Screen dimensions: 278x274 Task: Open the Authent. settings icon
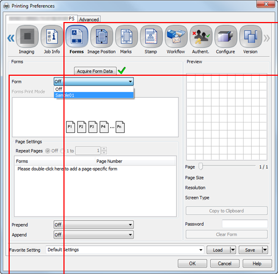[x=201, y=37]
